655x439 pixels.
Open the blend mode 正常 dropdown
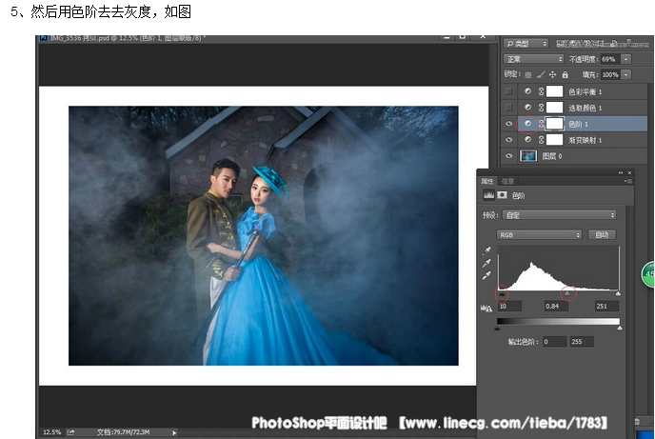[x=533, y=59]
